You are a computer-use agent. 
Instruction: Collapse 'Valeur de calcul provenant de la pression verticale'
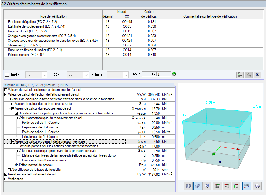(13, 141)
